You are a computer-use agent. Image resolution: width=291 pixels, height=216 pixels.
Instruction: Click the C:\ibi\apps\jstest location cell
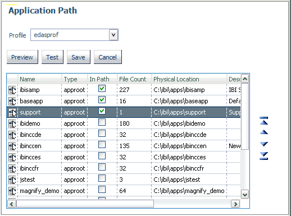coord(189,180)
